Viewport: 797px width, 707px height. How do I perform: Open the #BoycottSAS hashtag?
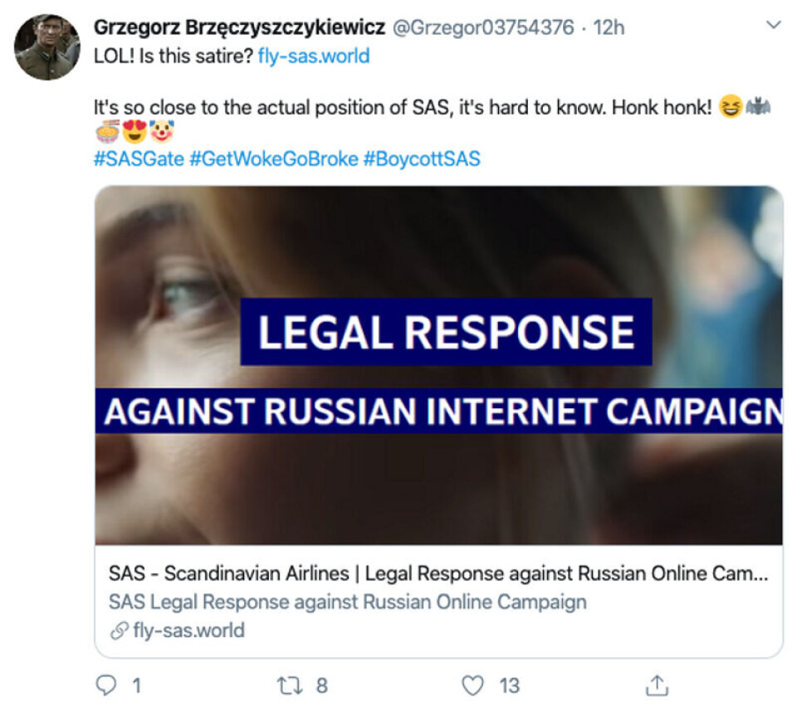pos(422,158)
